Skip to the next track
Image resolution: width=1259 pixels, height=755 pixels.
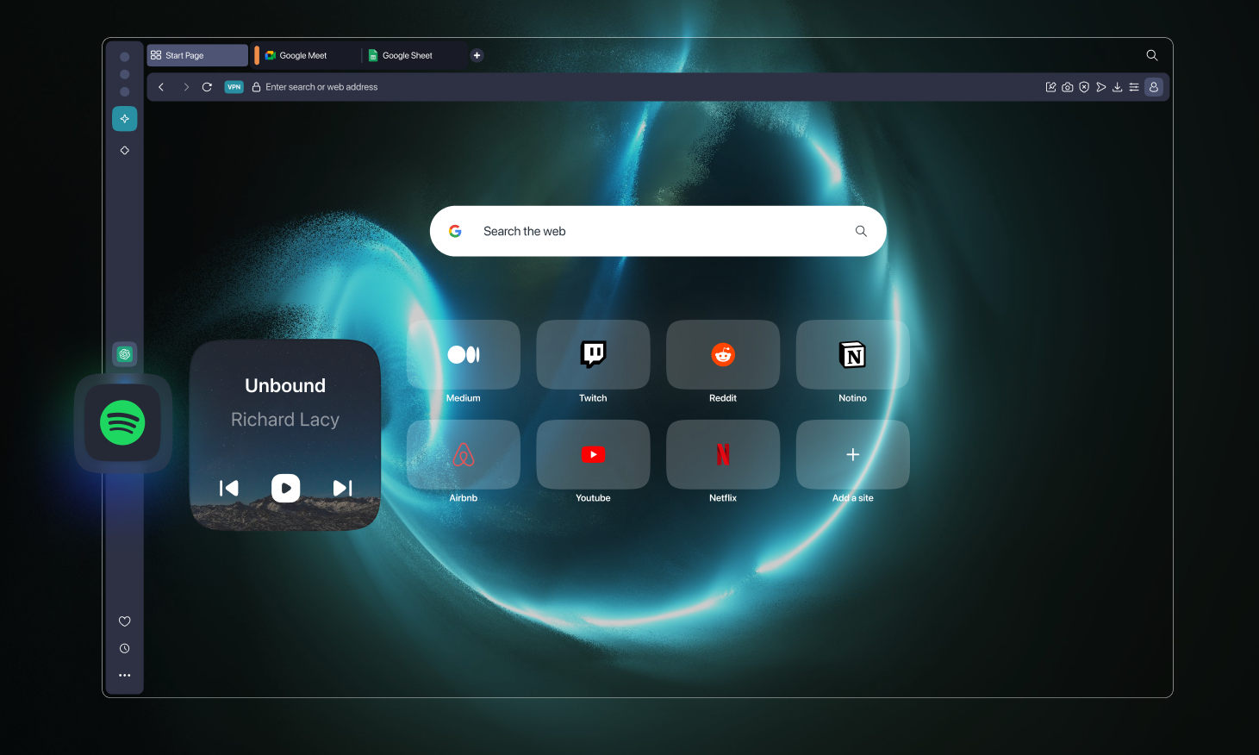point(342,488)
